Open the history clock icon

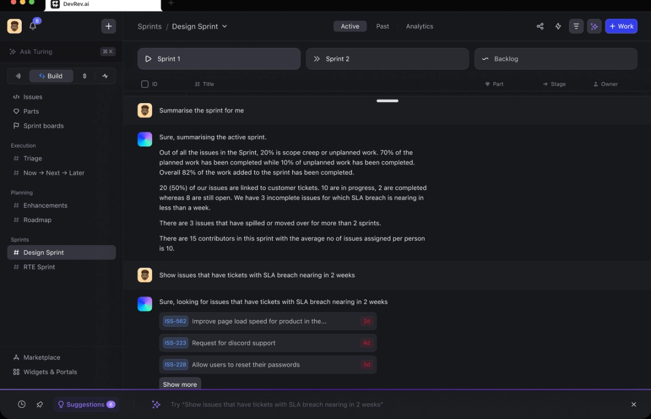pos(22,404)
